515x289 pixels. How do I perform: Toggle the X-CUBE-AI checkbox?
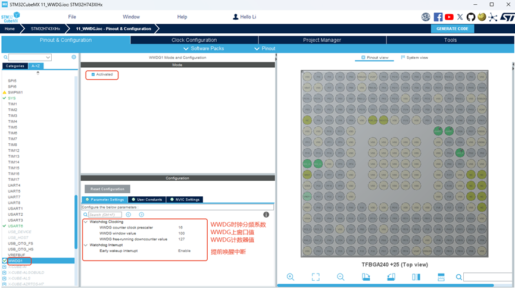[x=4, y=266]
